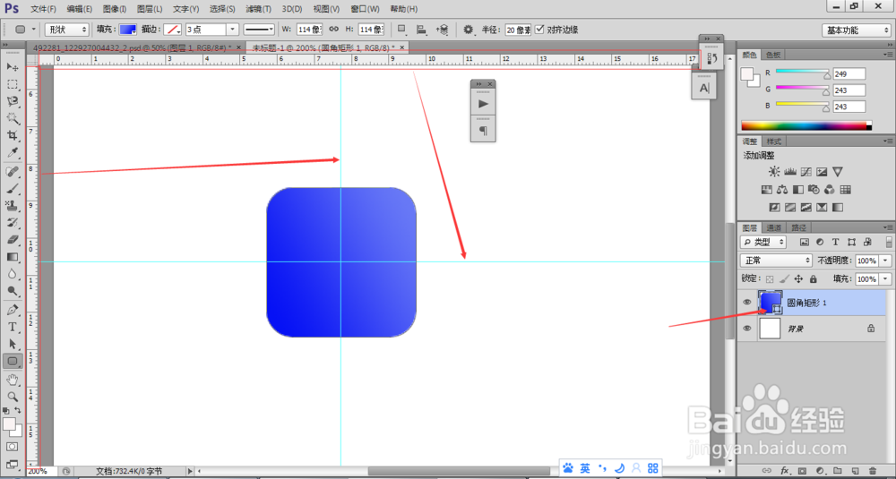The width and height of the screenshot is (896, 479).
Task: Toggle pixel layer filter
Action: [805, 242]
